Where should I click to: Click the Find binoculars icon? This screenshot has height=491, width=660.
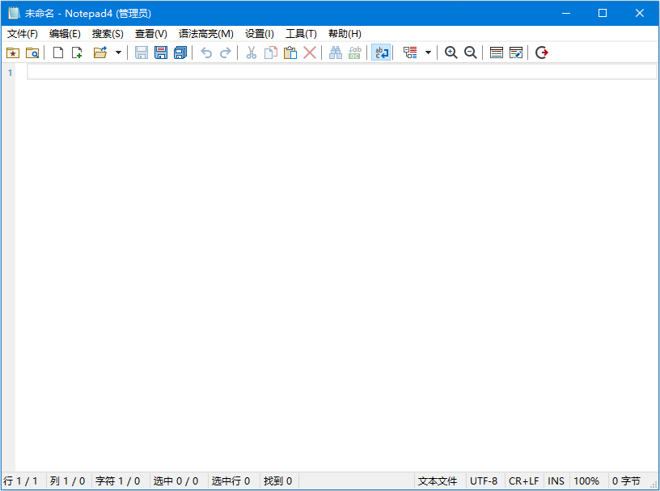point(335,52)
